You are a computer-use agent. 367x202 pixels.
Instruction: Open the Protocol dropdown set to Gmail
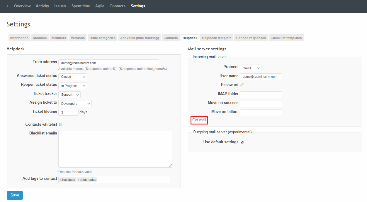tap(250, 68)
